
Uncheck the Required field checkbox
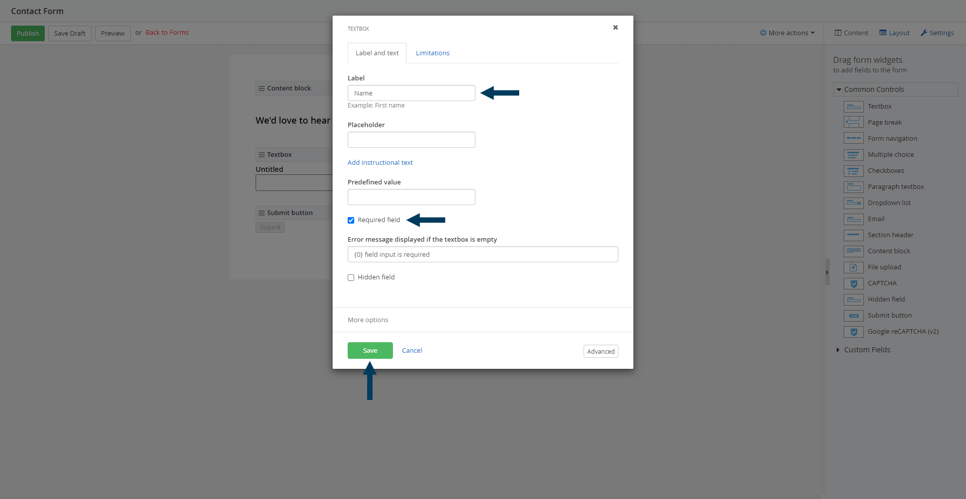pyautogui.click(x=351, y=220)
